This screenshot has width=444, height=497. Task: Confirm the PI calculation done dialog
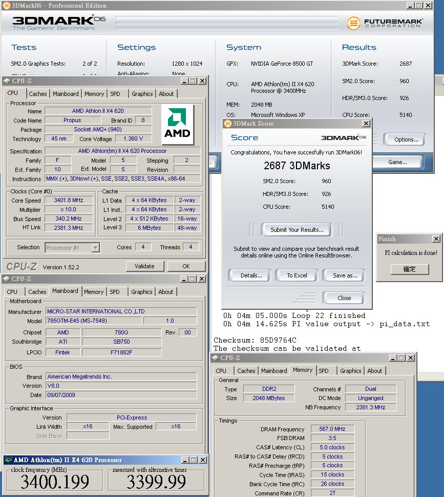click(x=409, y=269)
